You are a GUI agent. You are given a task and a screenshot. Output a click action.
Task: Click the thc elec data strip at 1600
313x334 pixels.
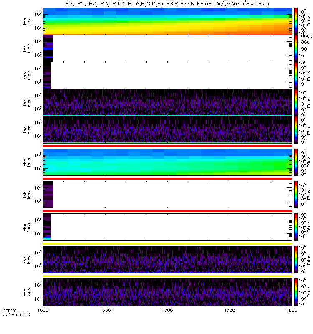click(47, 76)
